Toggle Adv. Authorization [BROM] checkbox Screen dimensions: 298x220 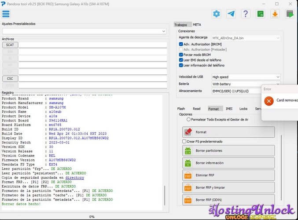click(x=181, y=44)
